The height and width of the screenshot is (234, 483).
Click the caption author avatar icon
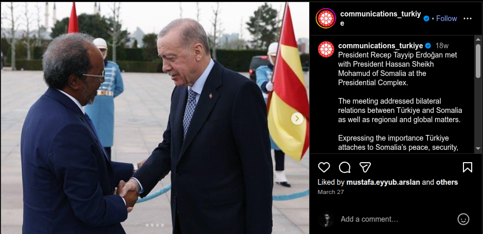326,49
